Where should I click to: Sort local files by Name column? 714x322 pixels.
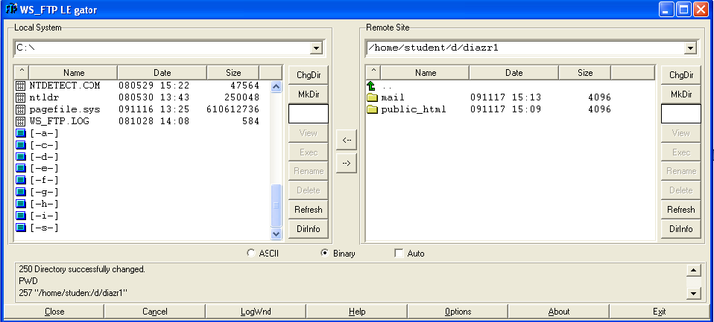coord(73,72)
